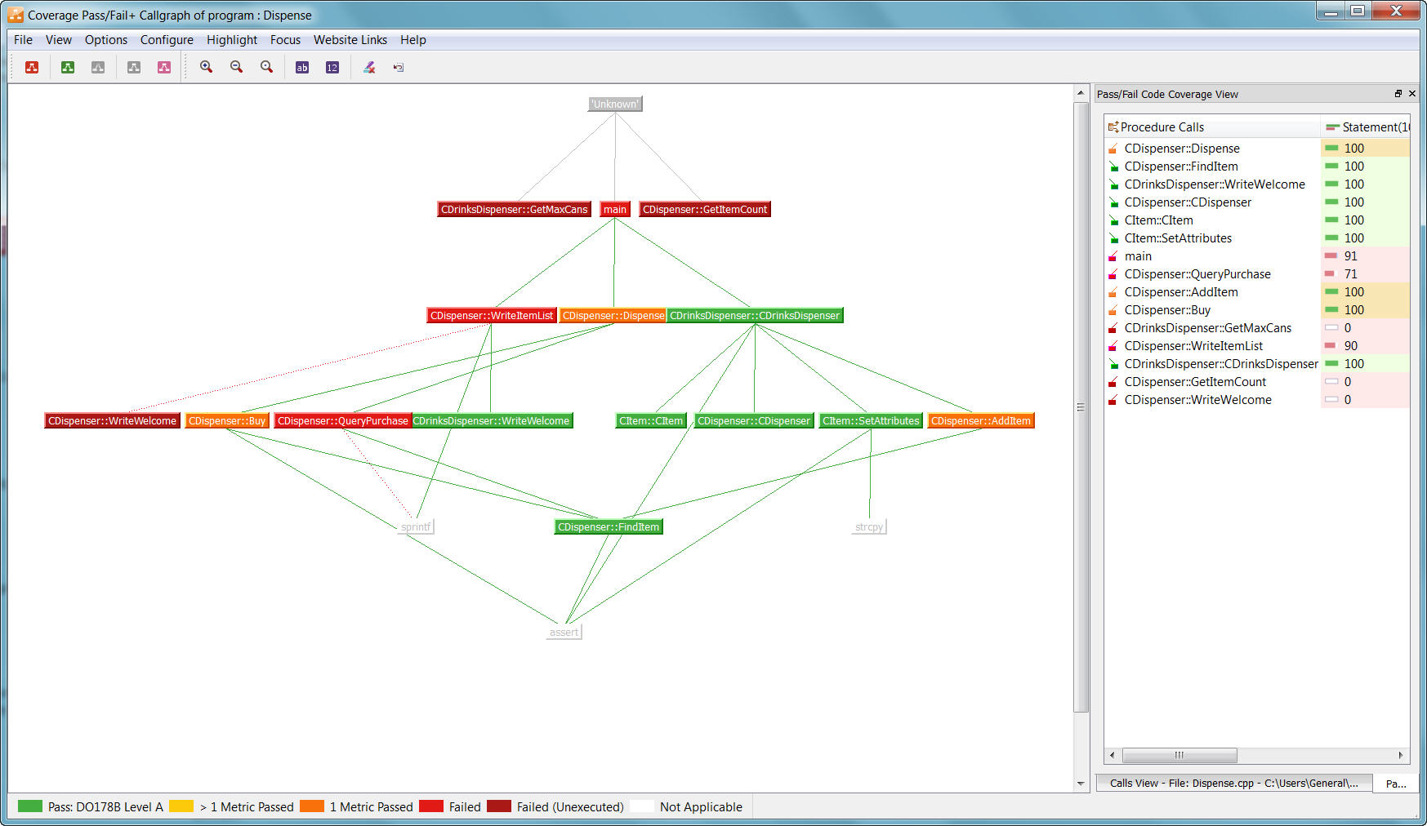Image resolution: width=1427 pixels, height=826 pixels.
Task: Open the Focus menu
Action: (x=285, y=40)
